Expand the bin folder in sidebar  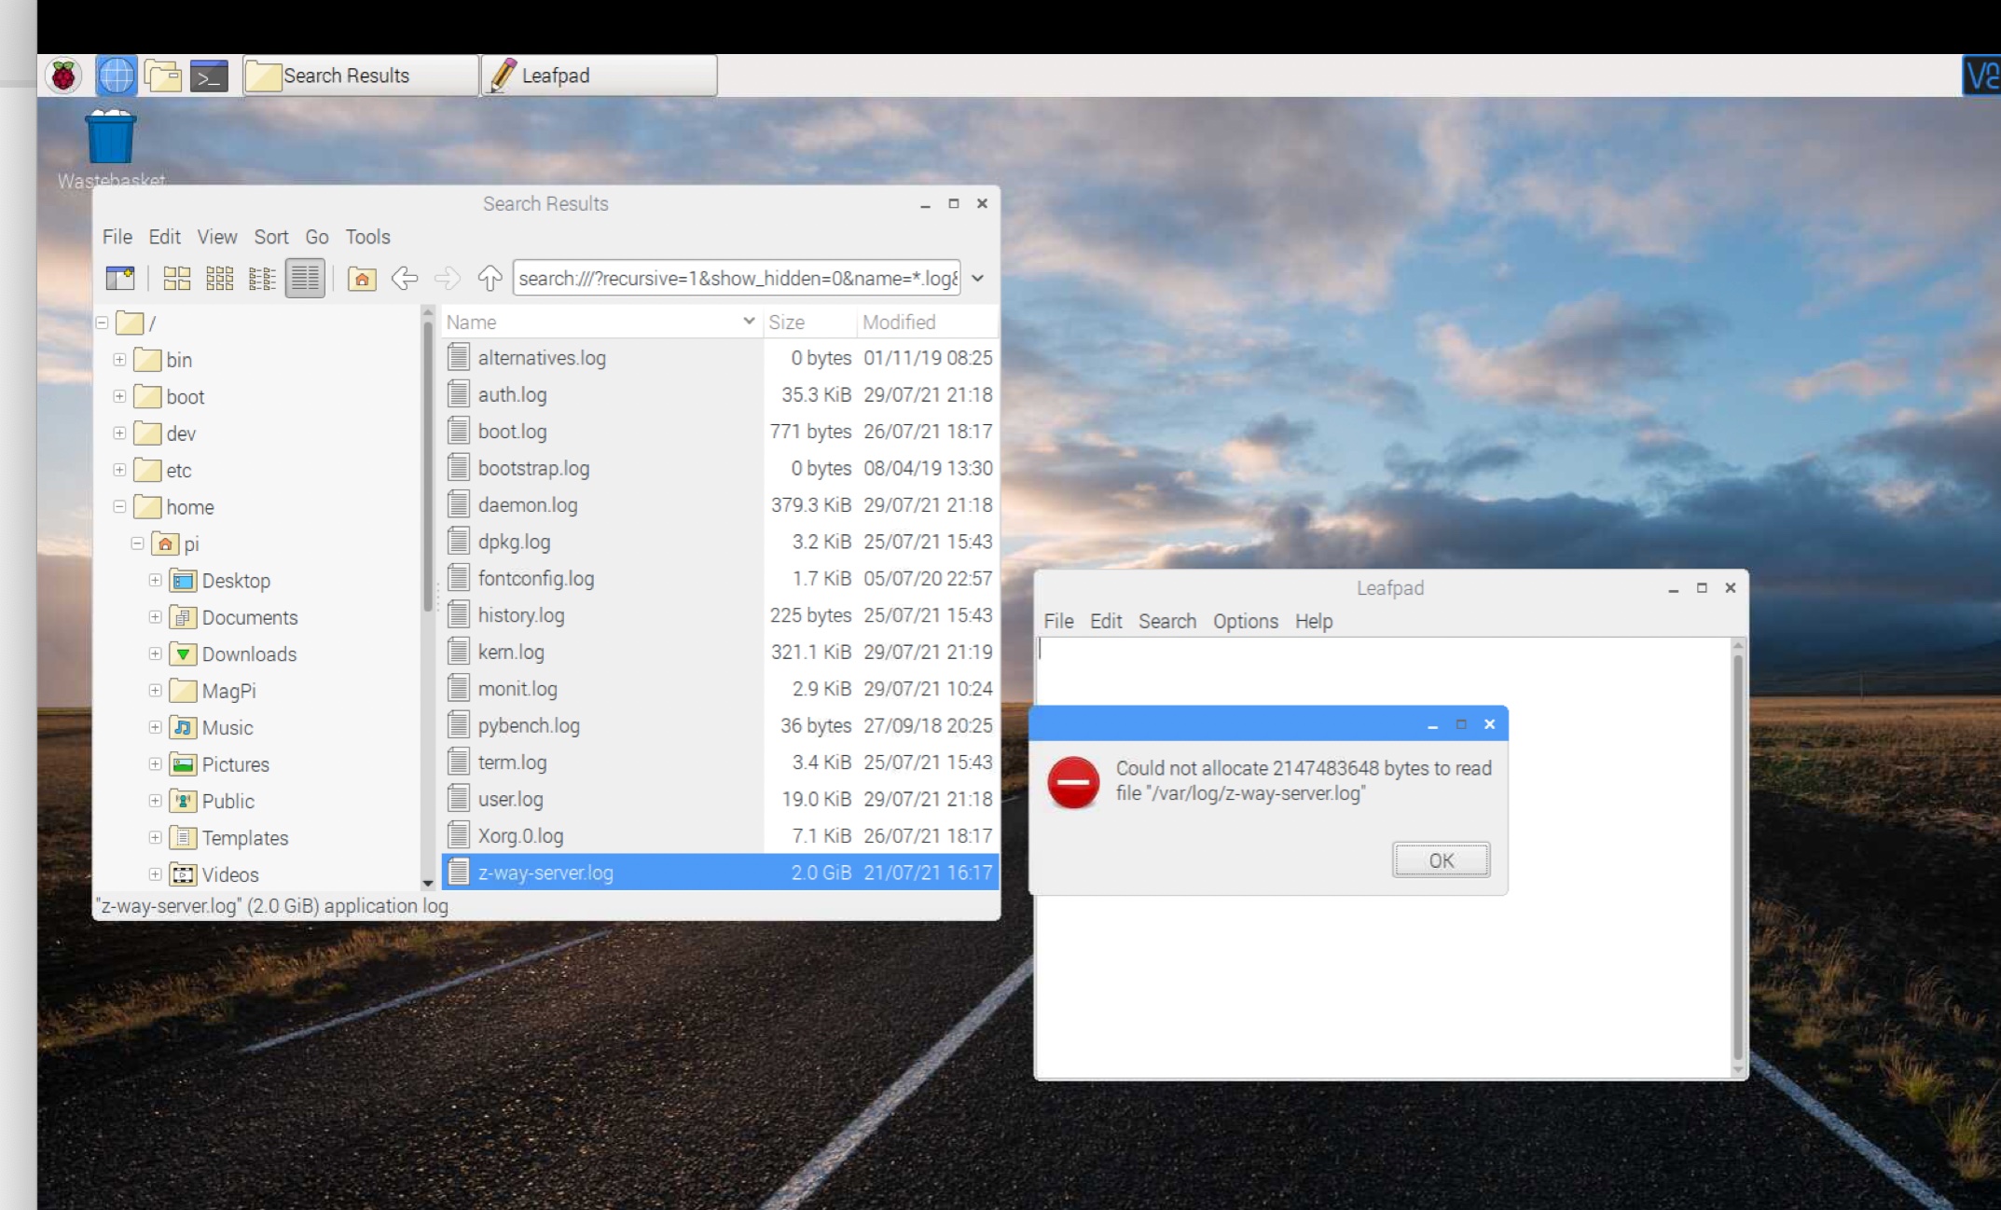point(120,359)
